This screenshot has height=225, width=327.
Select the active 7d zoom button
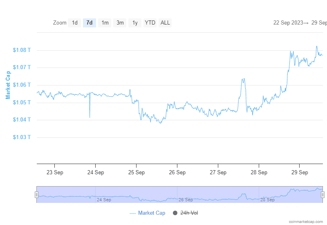89,23
